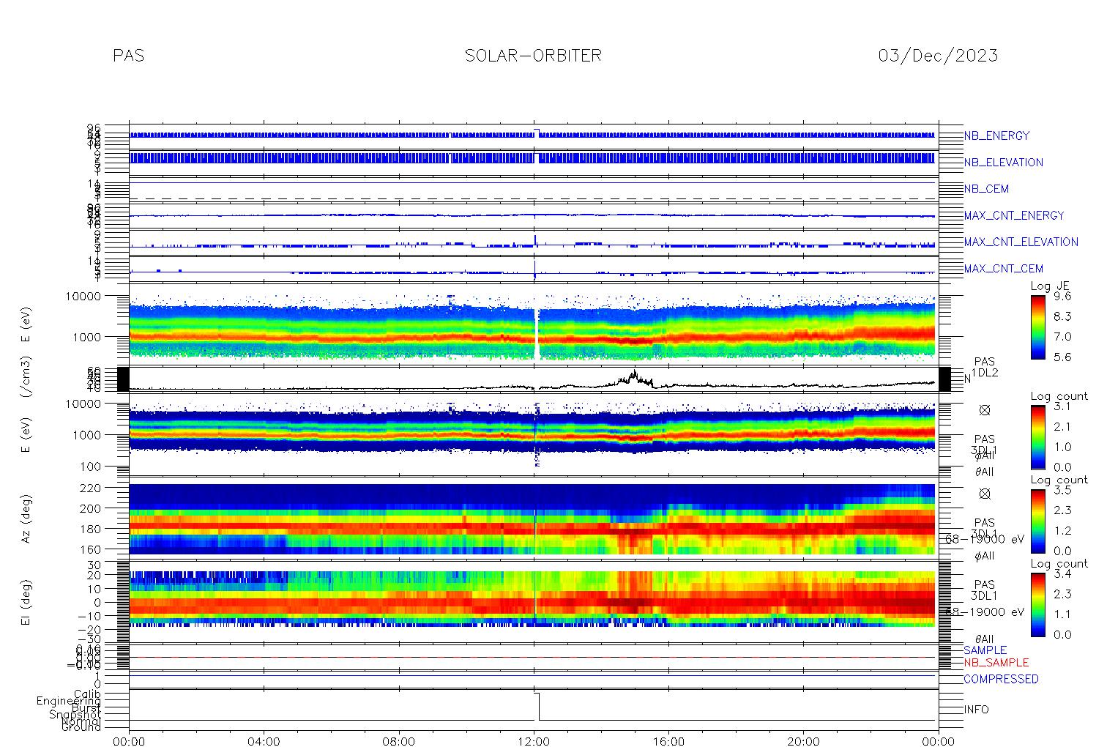Viewport: 1107px width, 747px height.
Task: Select the MAX_CNT_ENERGY label
Action: (1014, 215)
